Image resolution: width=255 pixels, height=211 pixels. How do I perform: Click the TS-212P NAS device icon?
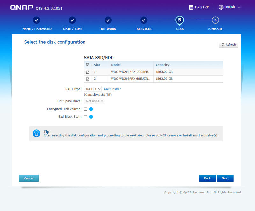pyautogui.click(x=191, y=7)
